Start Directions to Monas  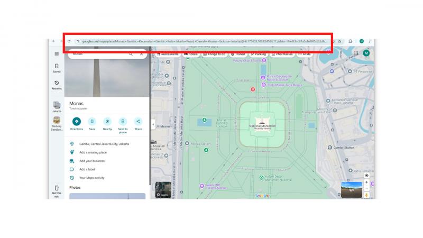[77, 122]
